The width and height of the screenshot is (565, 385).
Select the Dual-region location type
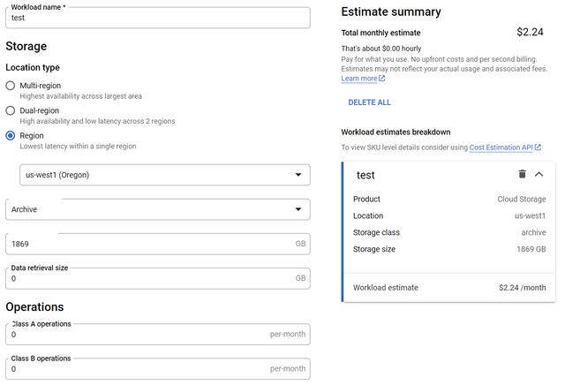point(11,110)
